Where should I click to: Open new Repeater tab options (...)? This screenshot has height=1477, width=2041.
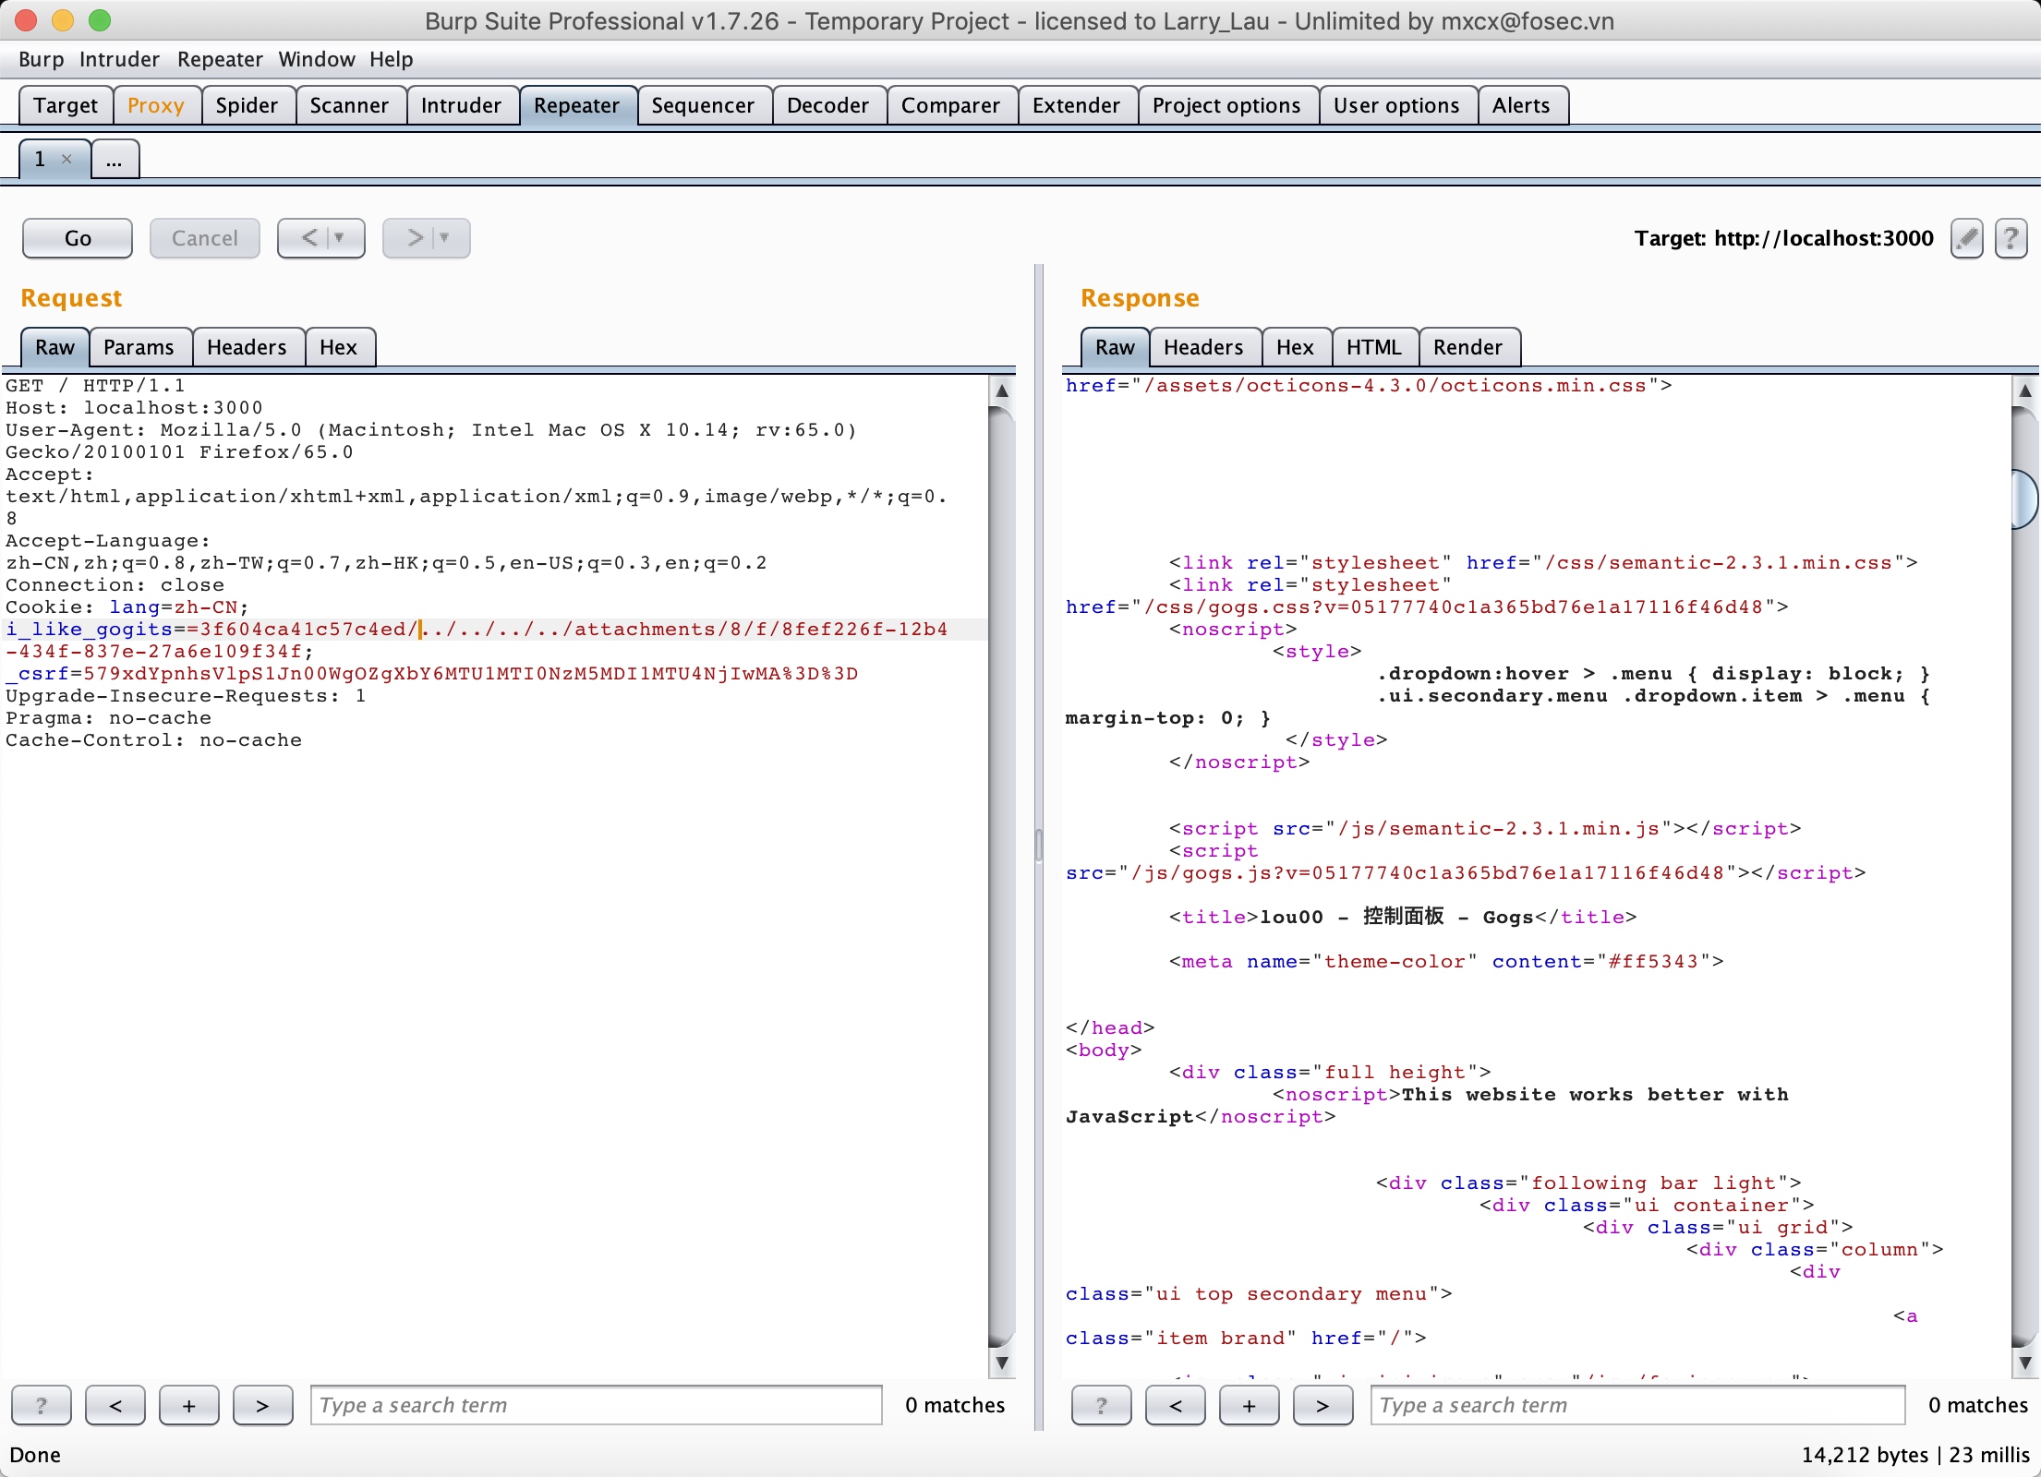point(115,159)
